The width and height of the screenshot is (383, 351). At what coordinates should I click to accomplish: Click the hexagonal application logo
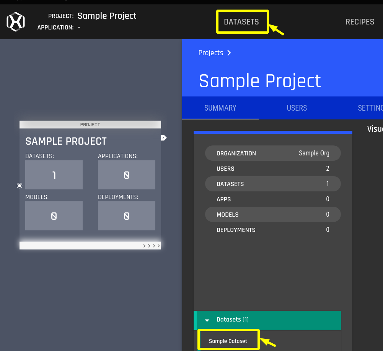(x=15, y=22)
